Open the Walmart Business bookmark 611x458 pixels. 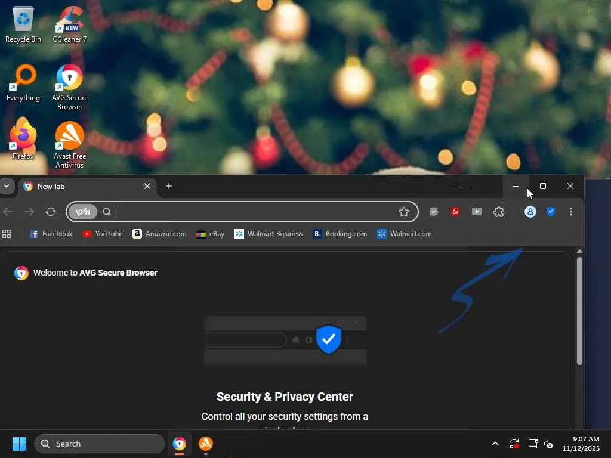click(269, 234)
